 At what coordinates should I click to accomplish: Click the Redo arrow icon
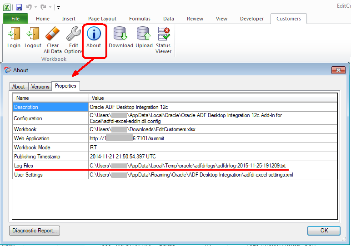[x=43, y=7]
